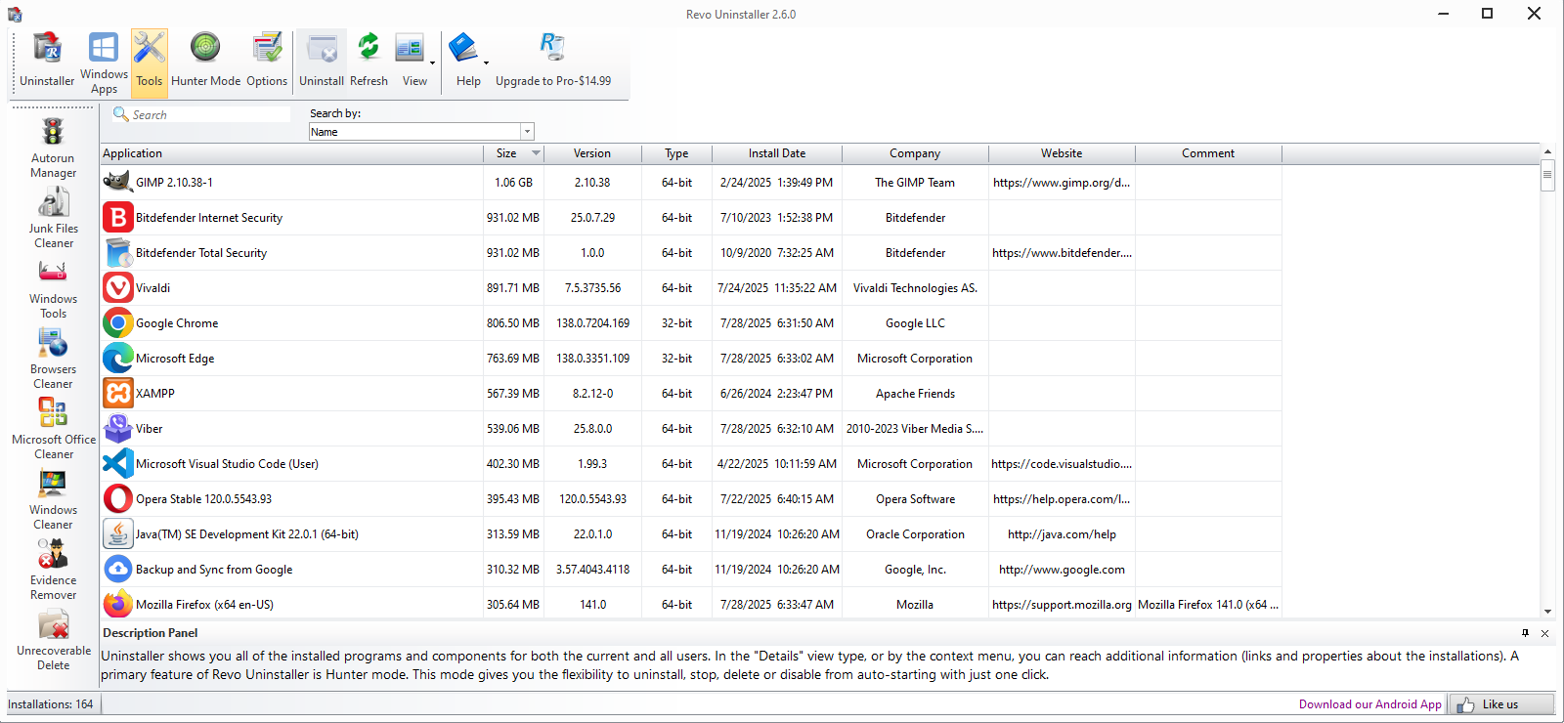The height and width of the screenshot is (723, 1564).
Task: Open the Browsers Cleaner tool
Action: coord(53,359)
